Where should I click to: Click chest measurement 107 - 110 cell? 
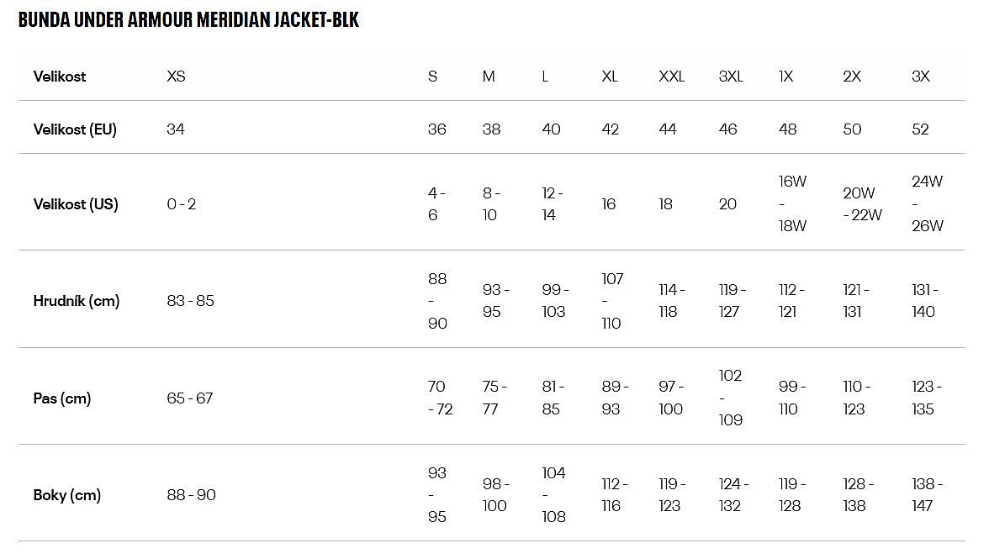[612, 301]
